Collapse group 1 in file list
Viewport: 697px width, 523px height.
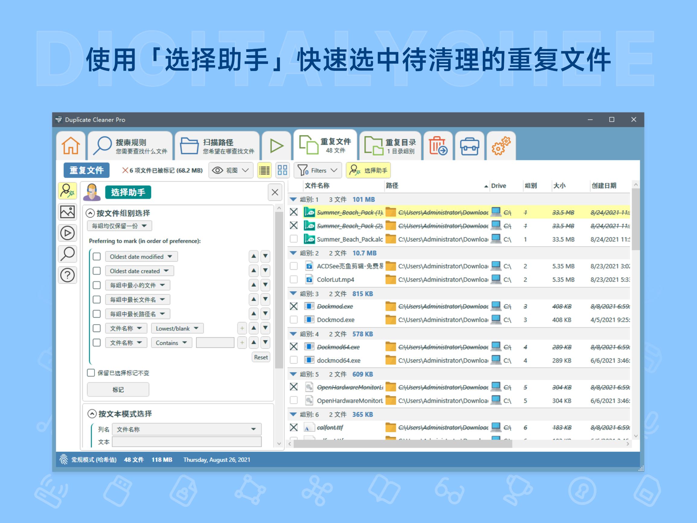point(293,199)
